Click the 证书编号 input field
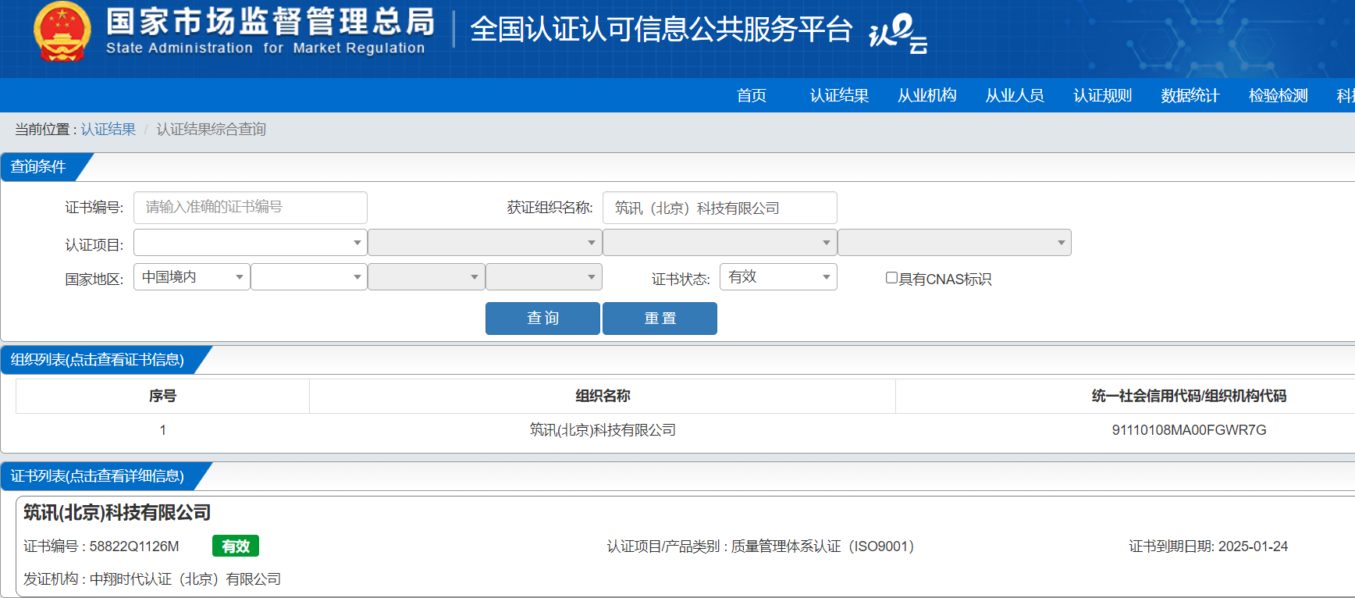 [251, 208]
